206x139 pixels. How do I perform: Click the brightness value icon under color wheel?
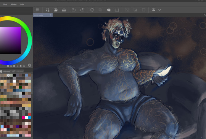coord(21,66)
